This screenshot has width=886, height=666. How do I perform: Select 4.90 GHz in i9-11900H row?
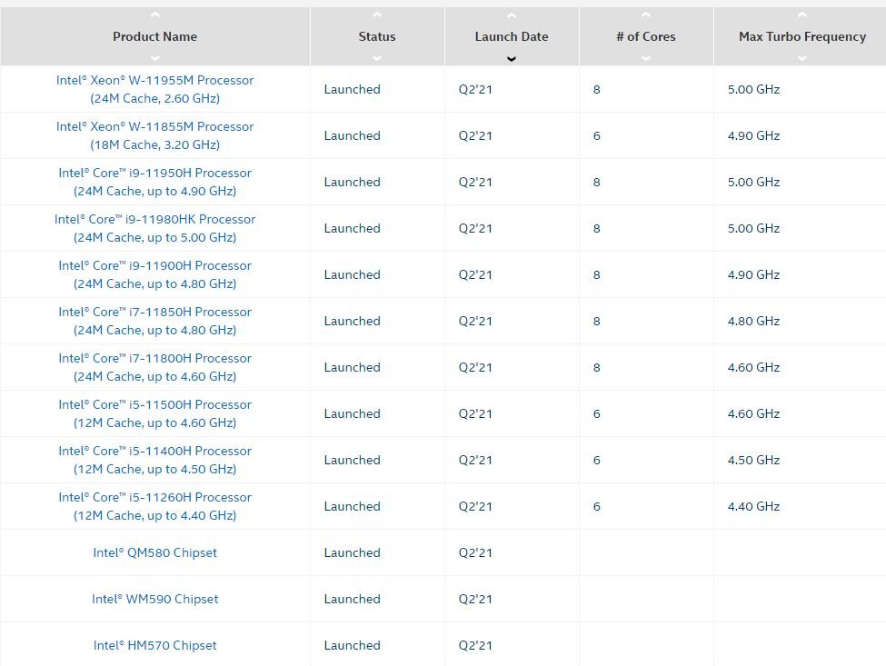click(x=753, y=274)
